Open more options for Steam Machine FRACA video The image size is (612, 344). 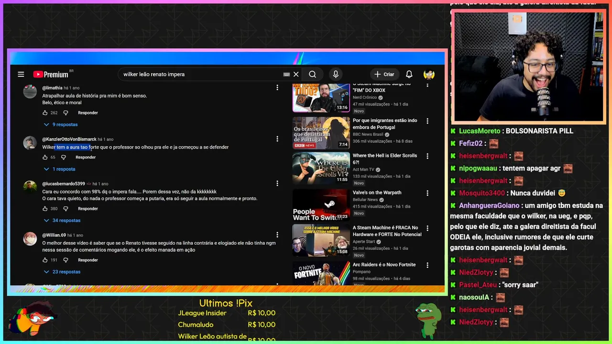427,228
